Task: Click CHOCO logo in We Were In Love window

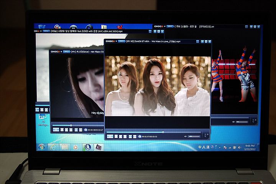Action: [110, 41]
